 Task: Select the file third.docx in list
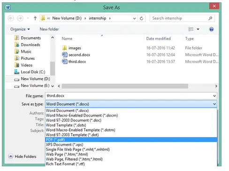point(74,62)
